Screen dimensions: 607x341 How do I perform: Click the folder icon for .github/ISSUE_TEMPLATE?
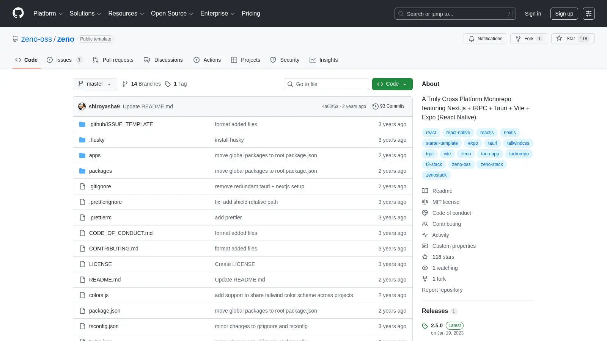coord(82,124)
